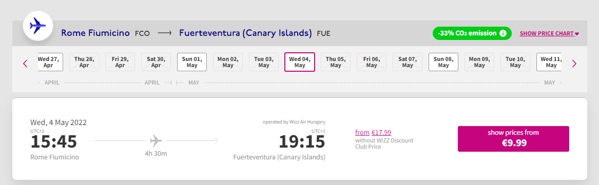Click the crossed-out Sat 30, Apr date

point(156,62)
